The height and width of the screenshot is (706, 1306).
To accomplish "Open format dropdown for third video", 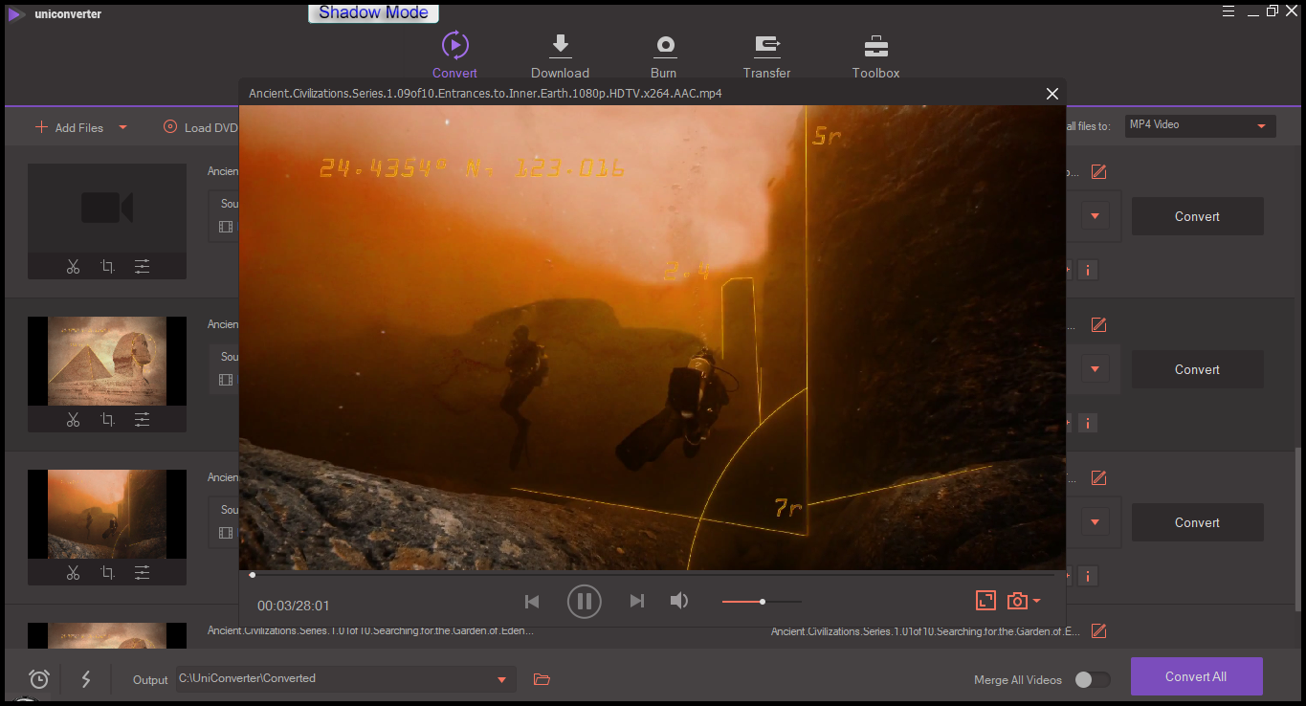I will pos(1095,522).
